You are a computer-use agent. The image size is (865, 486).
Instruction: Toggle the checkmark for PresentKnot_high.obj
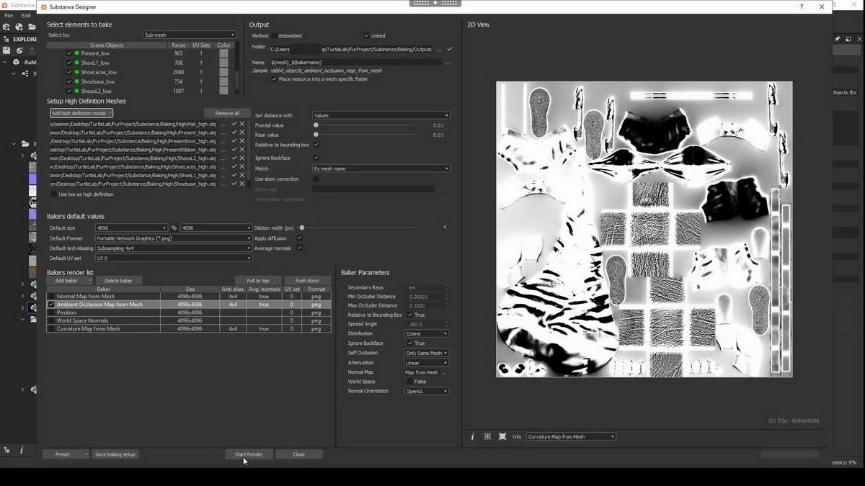(x=234, y=141)
